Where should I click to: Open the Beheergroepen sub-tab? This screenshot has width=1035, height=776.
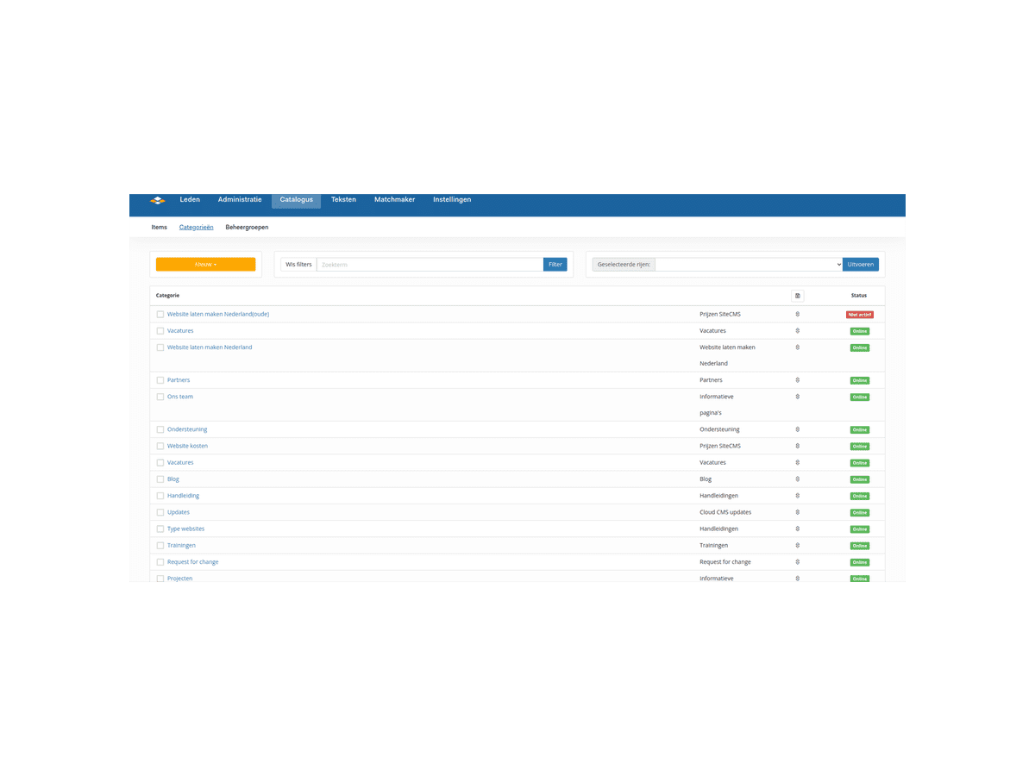click(247, 228)
